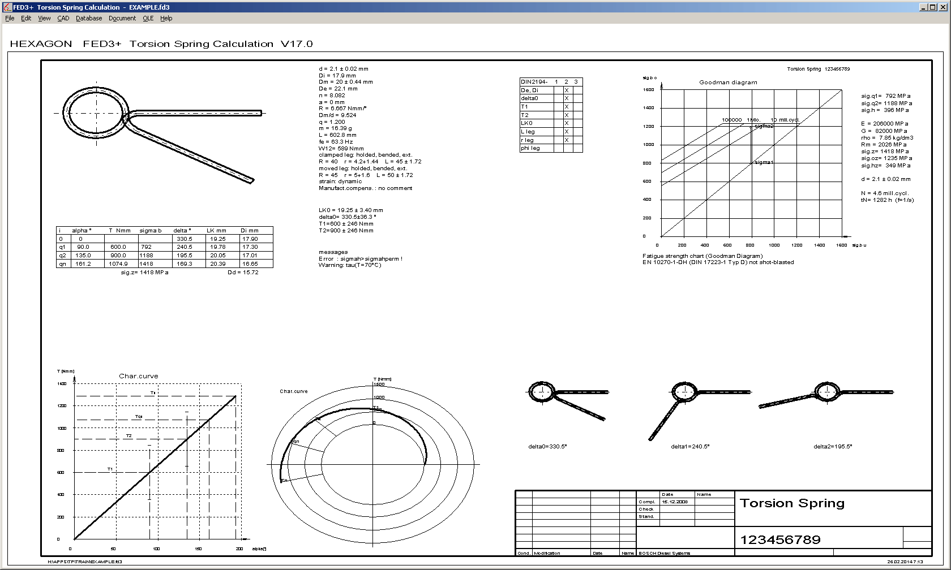Image resolution: width=951 pixels, height=570 pixels.
Task: Open the CAD menu
Action: [x=63, y=18]
